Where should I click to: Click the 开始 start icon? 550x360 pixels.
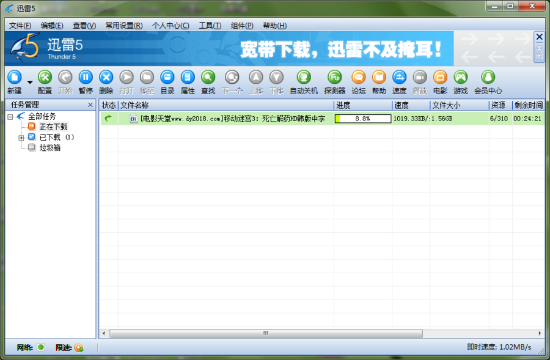65,77
